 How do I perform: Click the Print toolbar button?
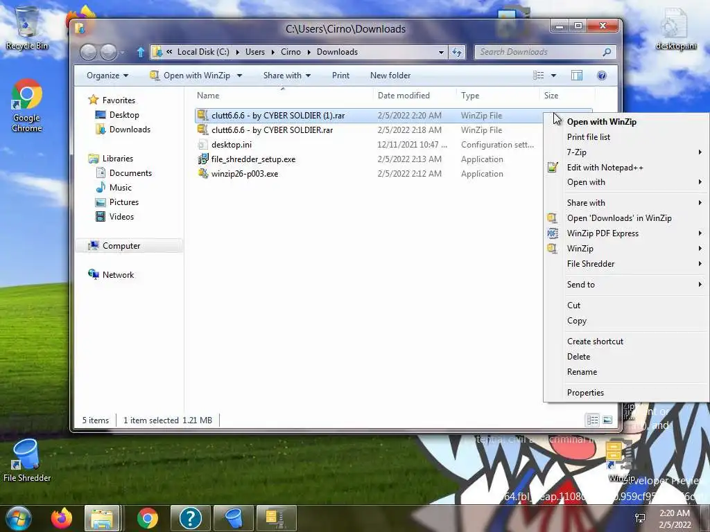[340, 76]
